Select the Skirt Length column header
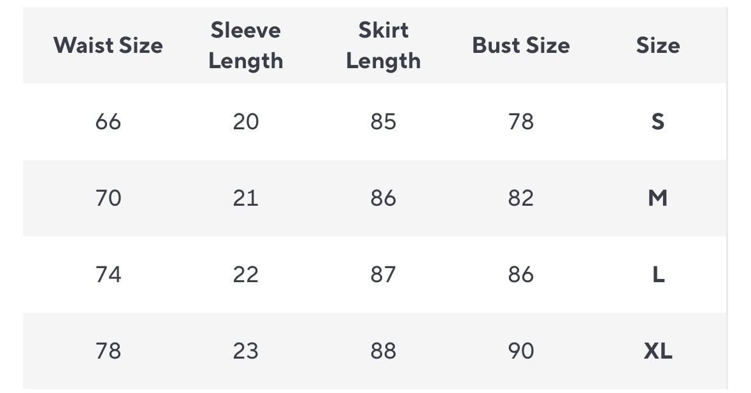The height and width of the screenshot is (393, 751). pos(383,45)
